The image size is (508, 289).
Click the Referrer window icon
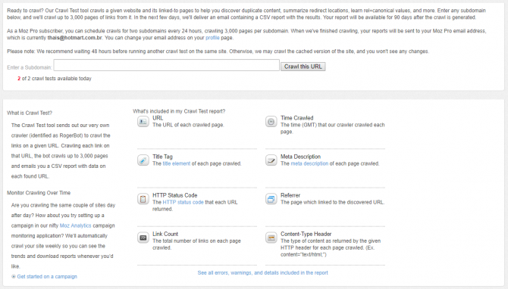[271, 199]
